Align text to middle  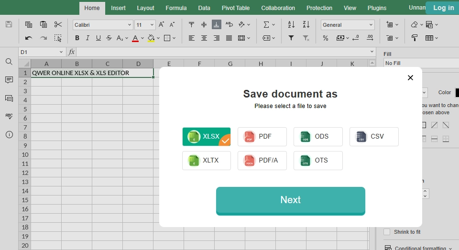[204, 24]
